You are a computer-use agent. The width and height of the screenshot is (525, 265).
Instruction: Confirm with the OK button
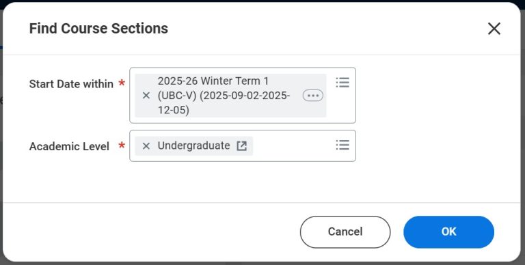(448, 232)
